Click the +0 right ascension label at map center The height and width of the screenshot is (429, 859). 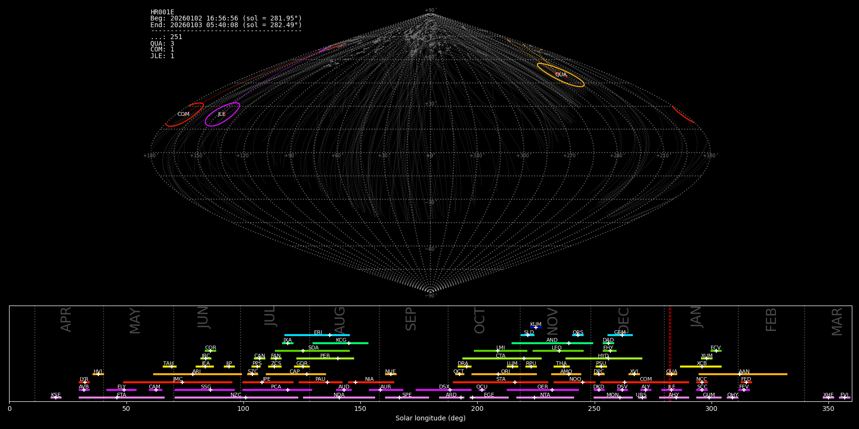click(x=429, y=155)
